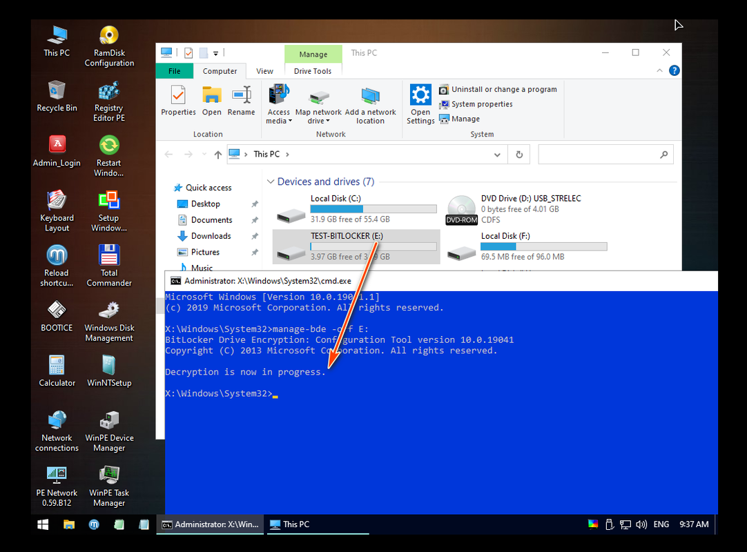Collapse the Devices and drives group
747x552 pixels.
tap(271, 181)
